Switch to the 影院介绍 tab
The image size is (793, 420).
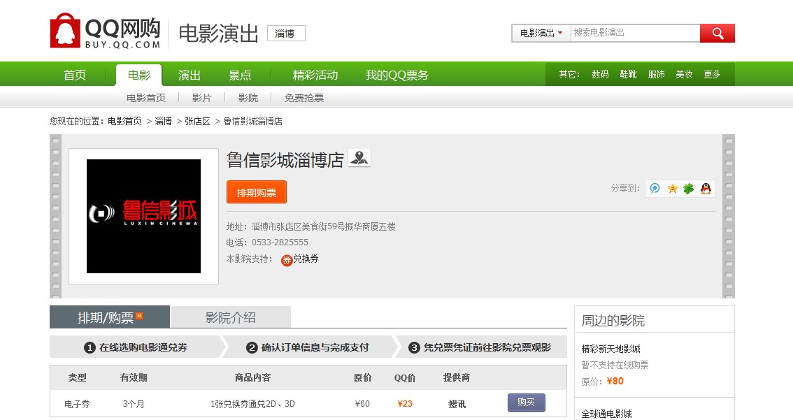(231, 317)
